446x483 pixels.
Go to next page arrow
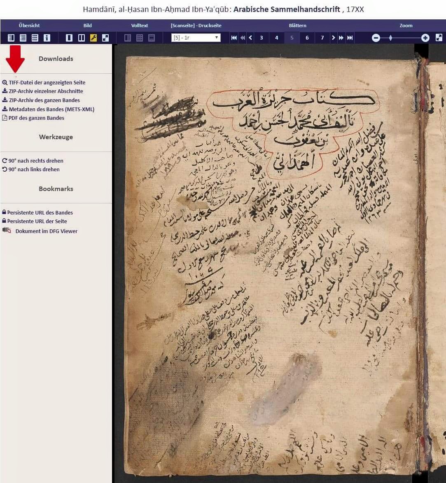(x=333, y=37)
